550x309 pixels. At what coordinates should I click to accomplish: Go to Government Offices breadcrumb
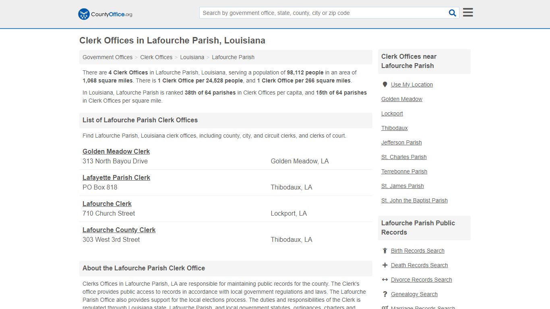tap(108, 57)
